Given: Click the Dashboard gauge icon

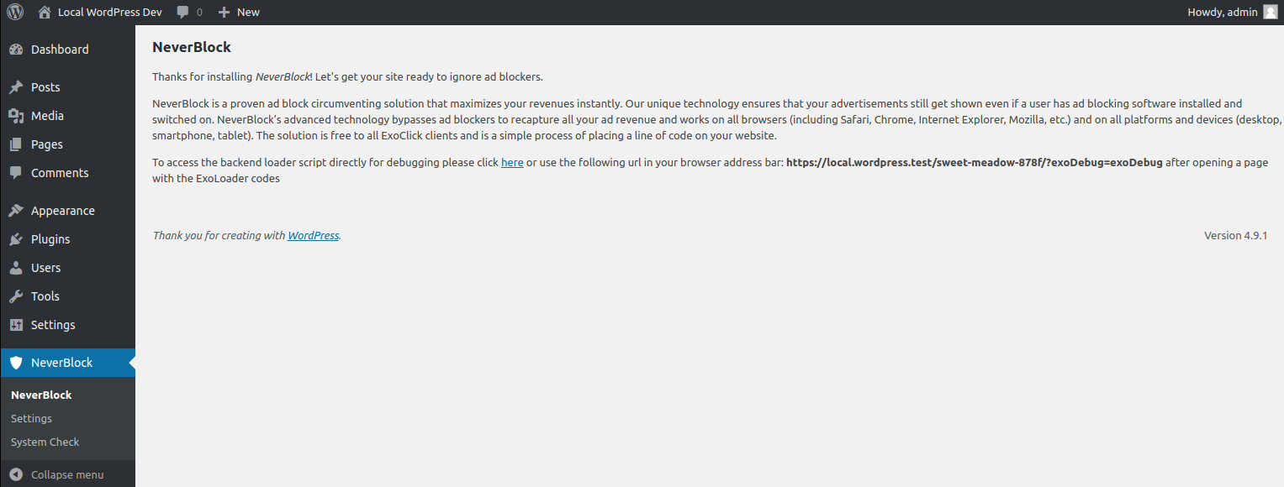Looking at the screenshot, I should (x=16, y=50).
